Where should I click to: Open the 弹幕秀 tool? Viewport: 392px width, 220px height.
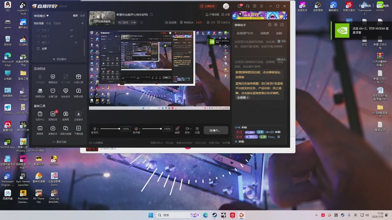pyautogui.click(x=40, y=130)
